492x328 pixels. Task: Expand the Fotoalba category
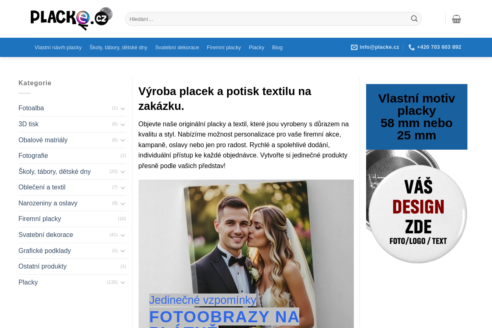tap(122, 108)
